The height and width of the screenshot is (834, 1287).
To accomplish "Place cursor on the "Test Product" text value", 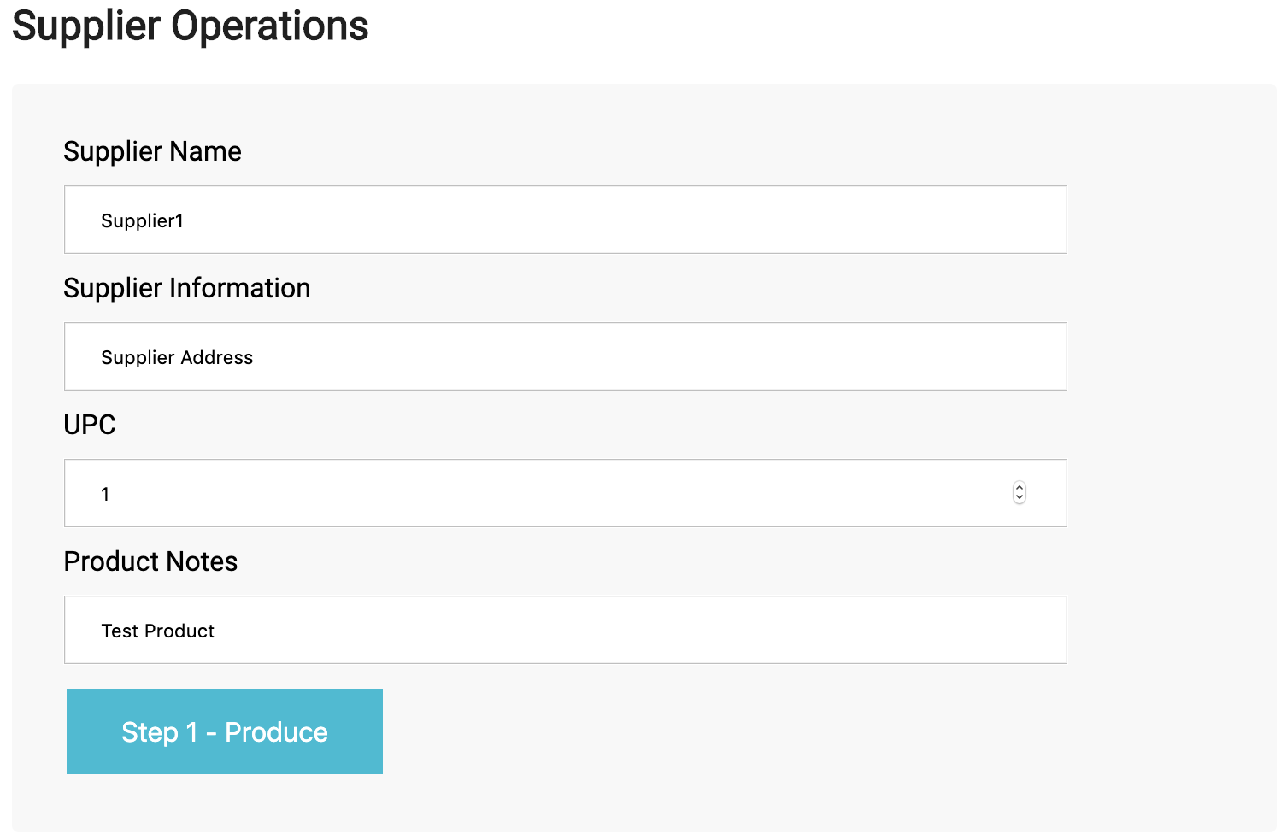I will 157,631.
